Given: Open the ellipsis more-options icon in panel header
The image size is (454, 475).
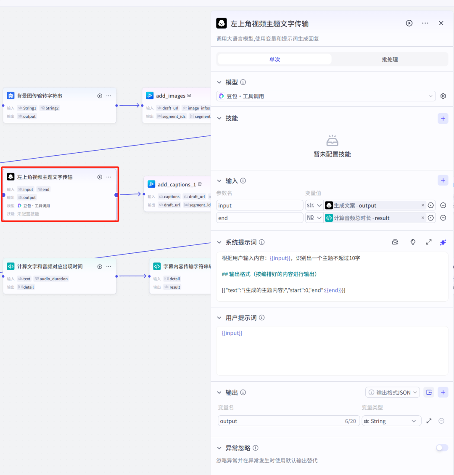Looking at the screenshot, I should click(425, 23).
